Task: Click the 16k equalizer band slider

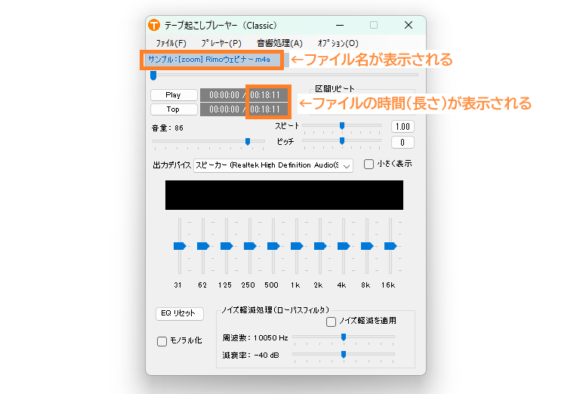Action: (390, 246)
